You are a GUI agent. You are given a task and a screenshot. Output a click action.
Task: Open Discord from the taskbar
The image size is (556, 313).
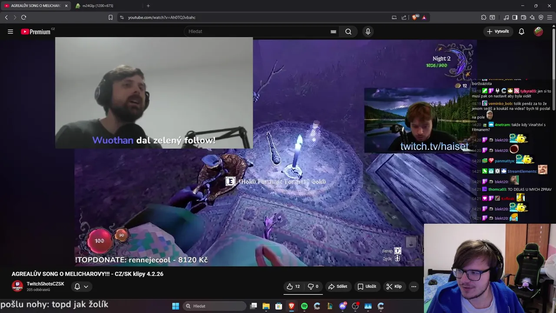point(343,306)
